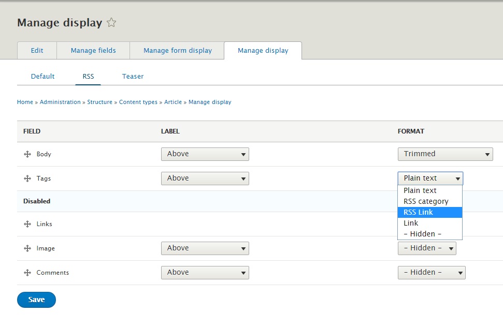Open the Article breadcrumb link

point(173,102)
